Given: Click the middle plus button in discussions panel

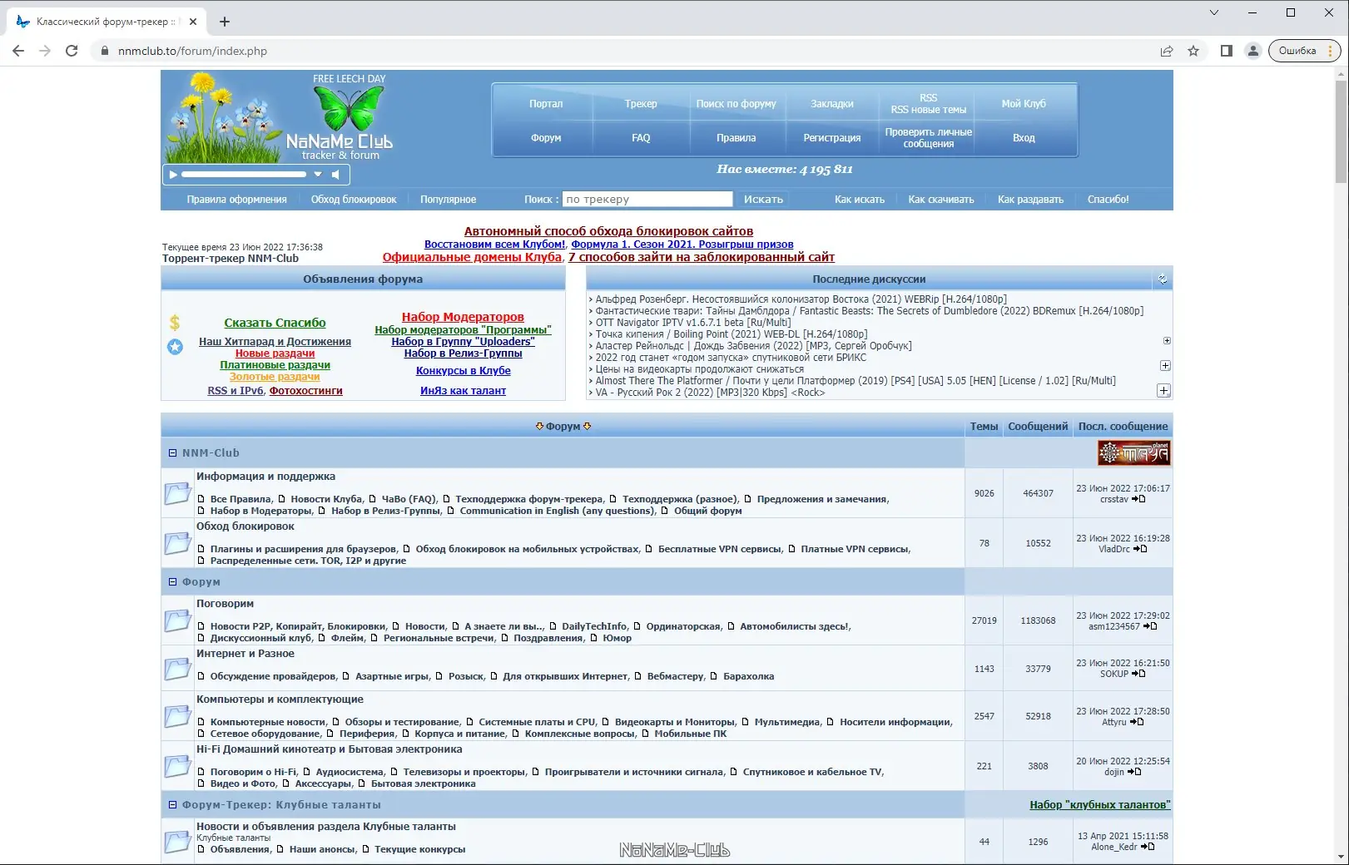Looking at the screenshot, I should pyautogui.click(x=1165, y=365).
